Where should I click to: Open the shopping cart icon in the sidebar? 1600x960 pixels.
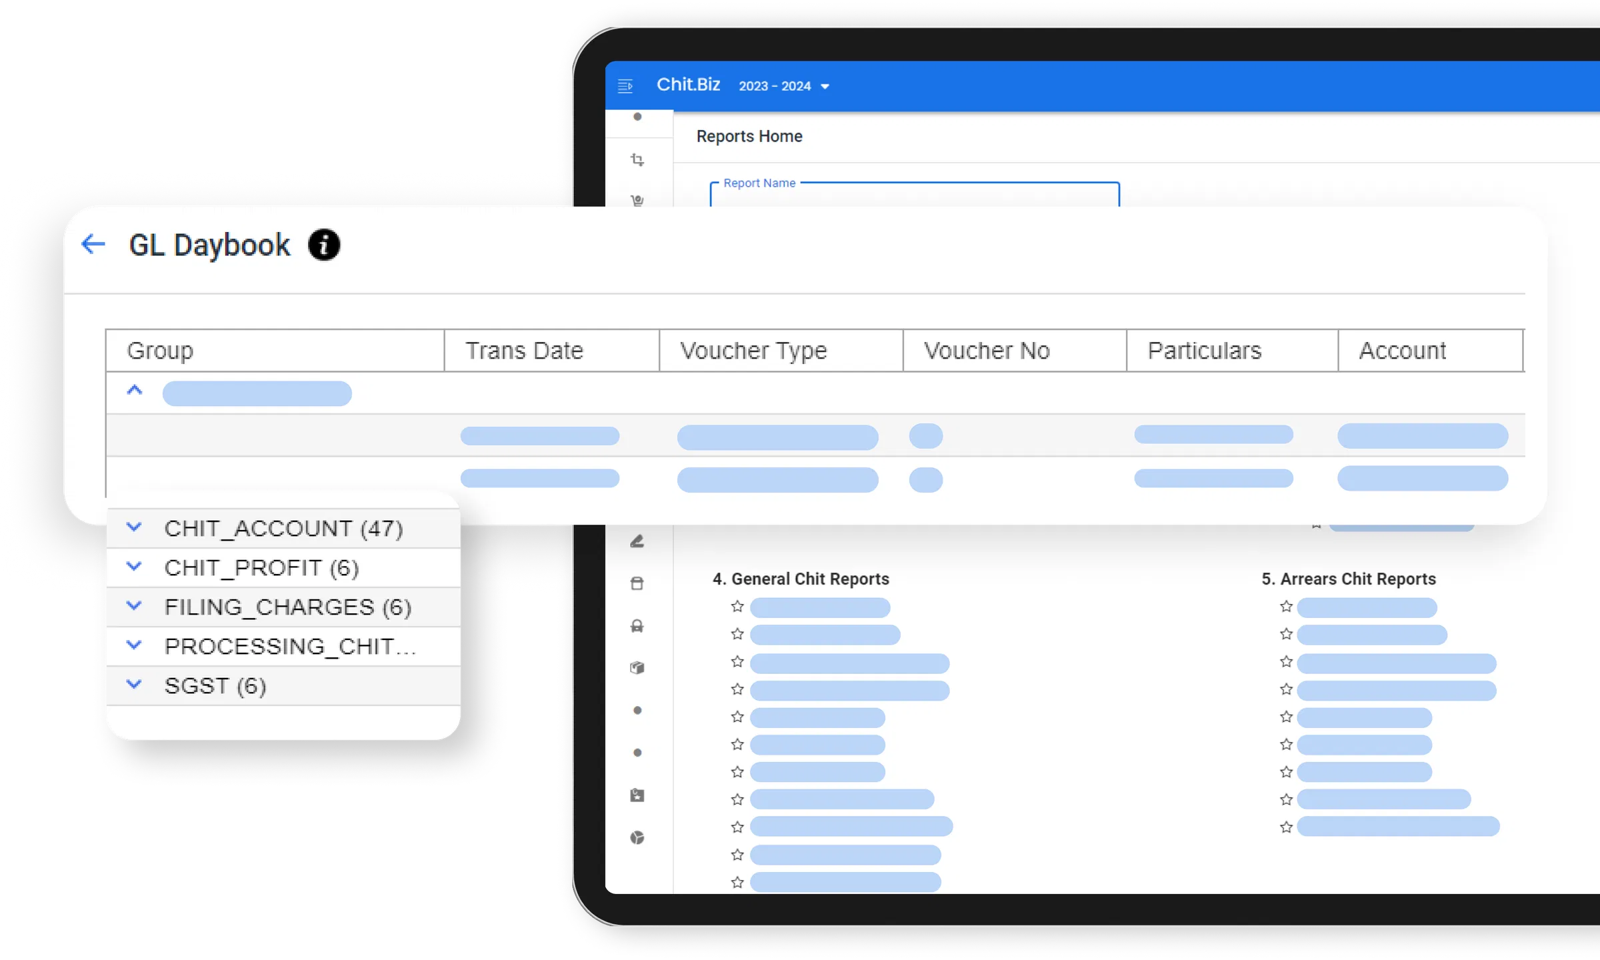(x=637, y=200)
